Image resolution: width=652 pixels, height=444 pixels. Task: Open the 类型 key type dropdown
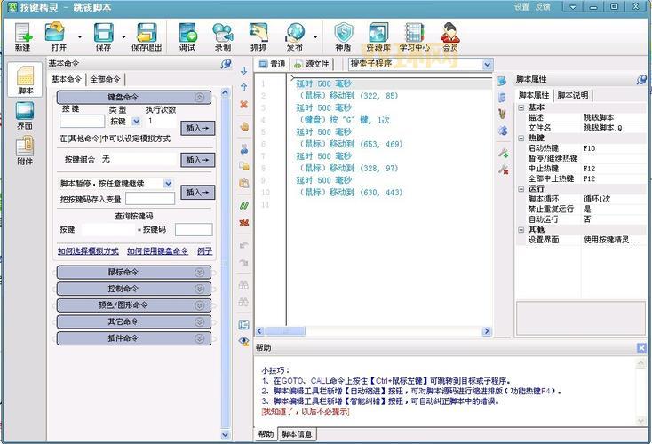[x=137, y=121]
